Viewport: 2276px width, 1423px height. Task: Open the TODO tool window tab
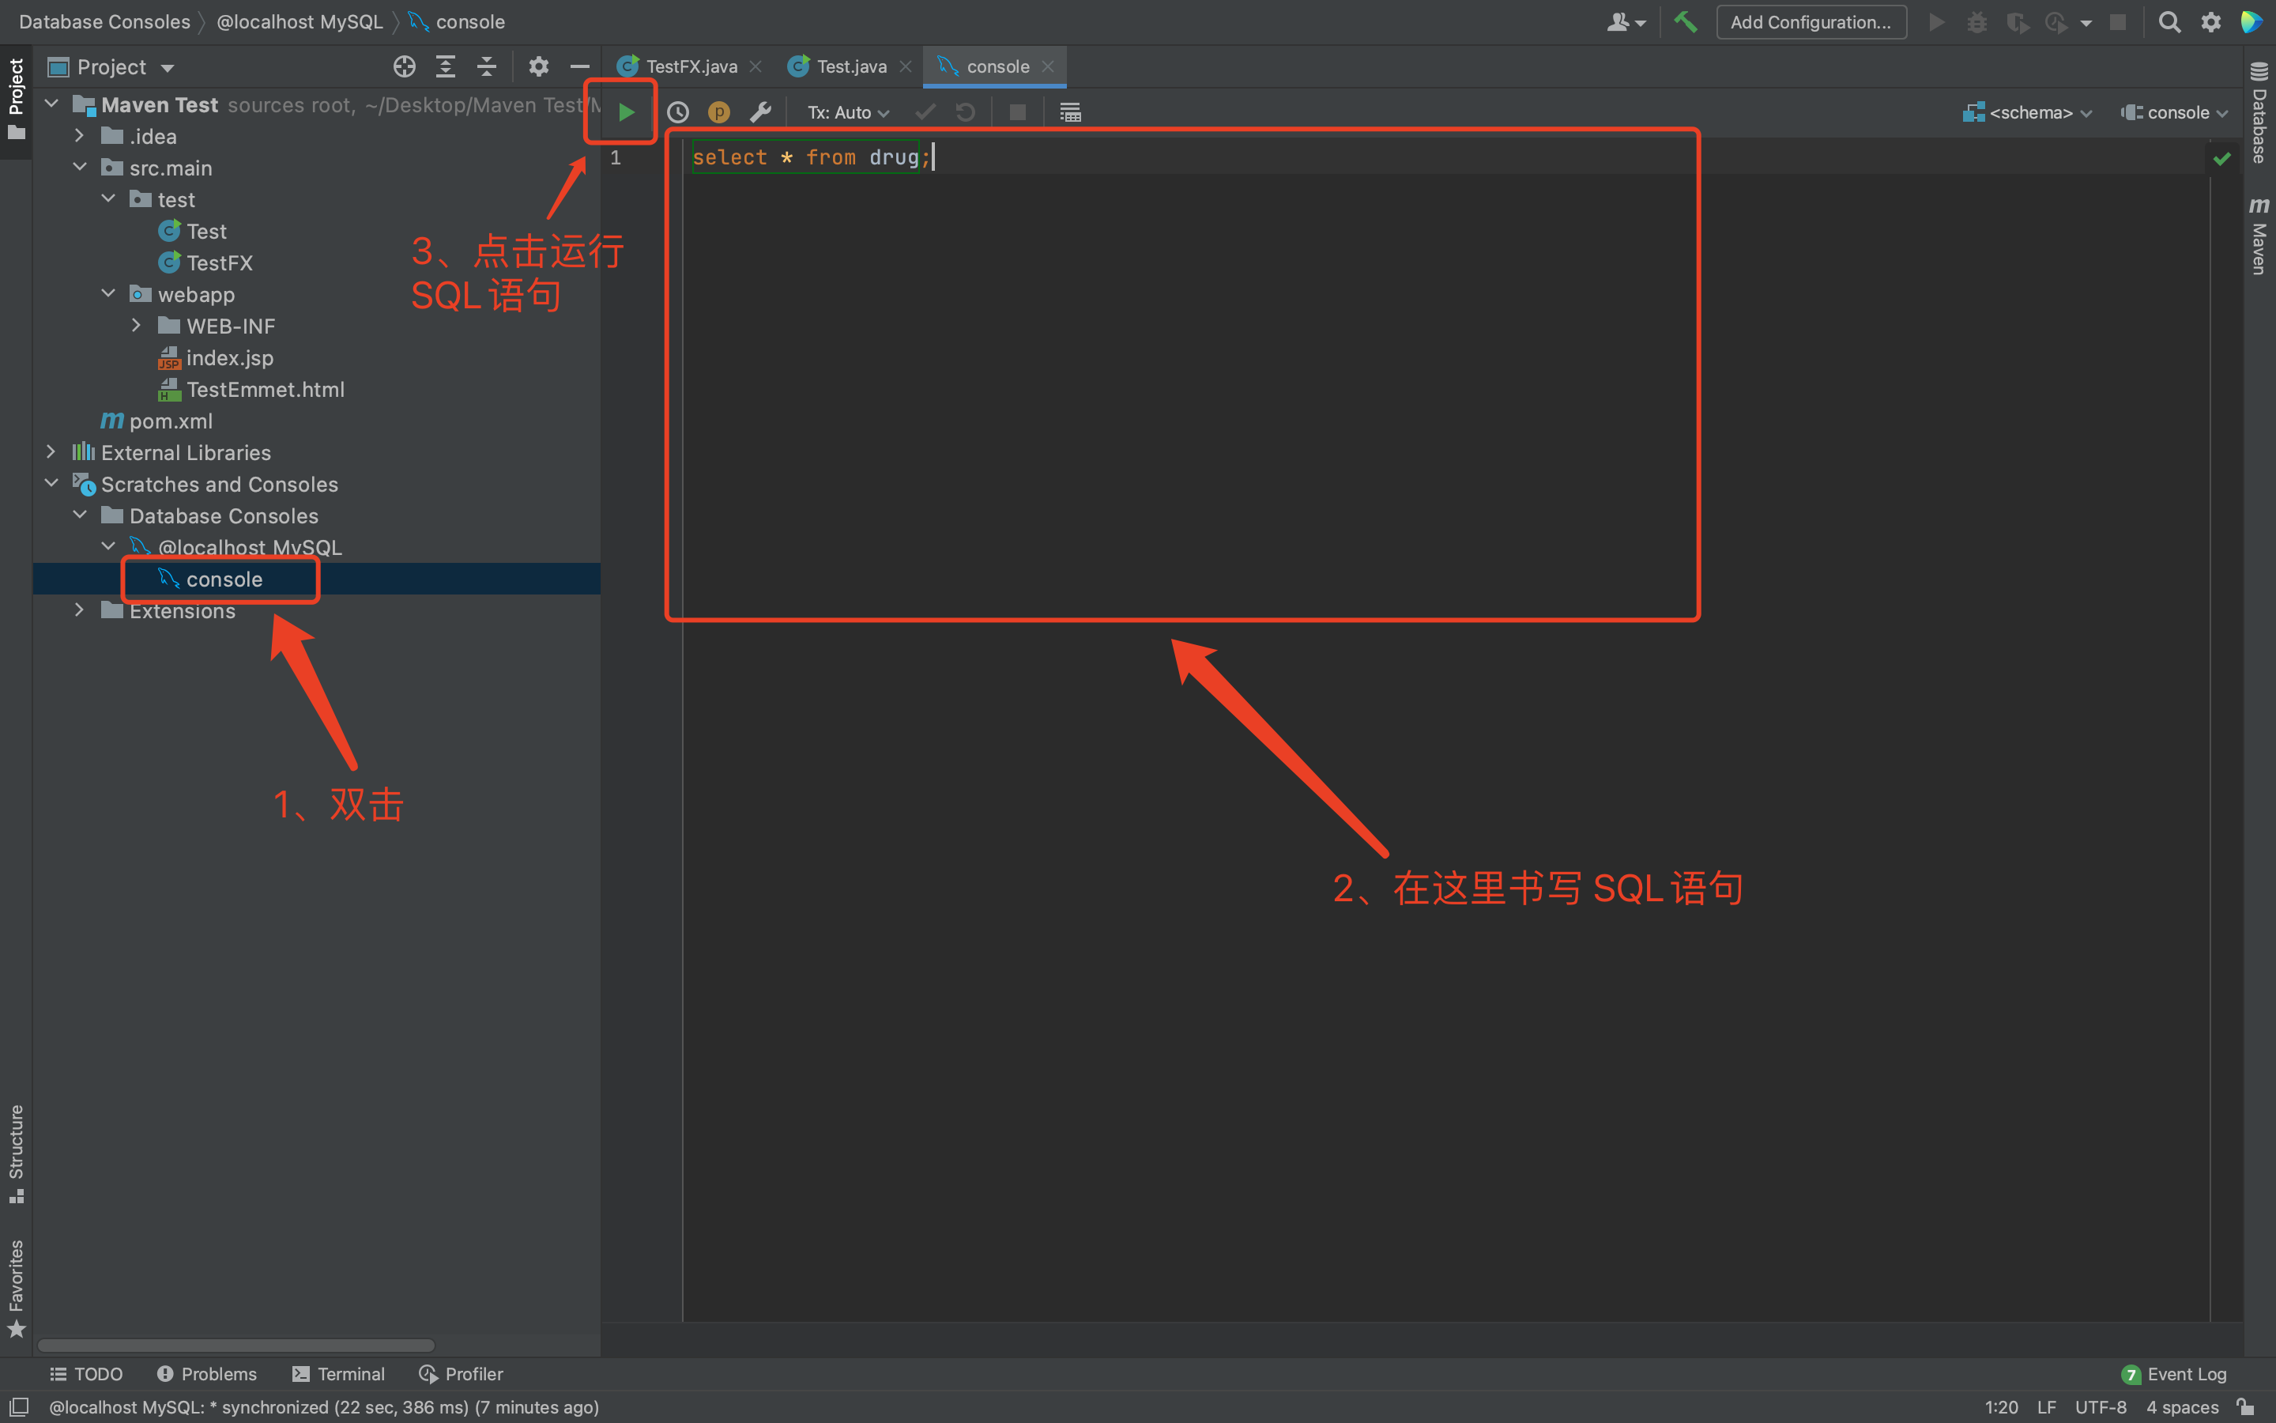click(x=86, y=1374)
